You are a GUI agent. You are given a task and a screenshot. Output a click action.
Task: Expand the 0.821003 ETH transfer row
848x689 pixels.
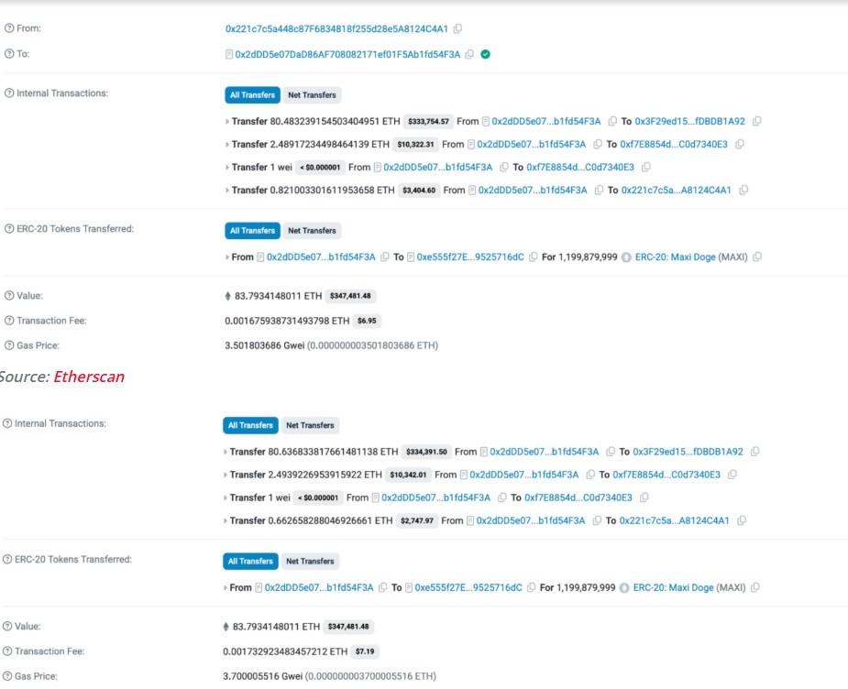pyautogui.click(x=227, y=191)
